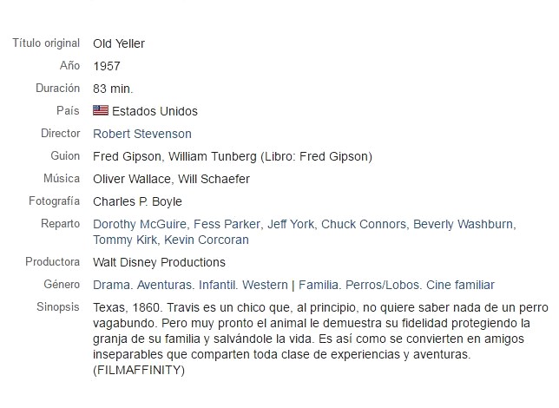
Task: Open Dorothy McGuire cast link
Action: tap(140, 224)
